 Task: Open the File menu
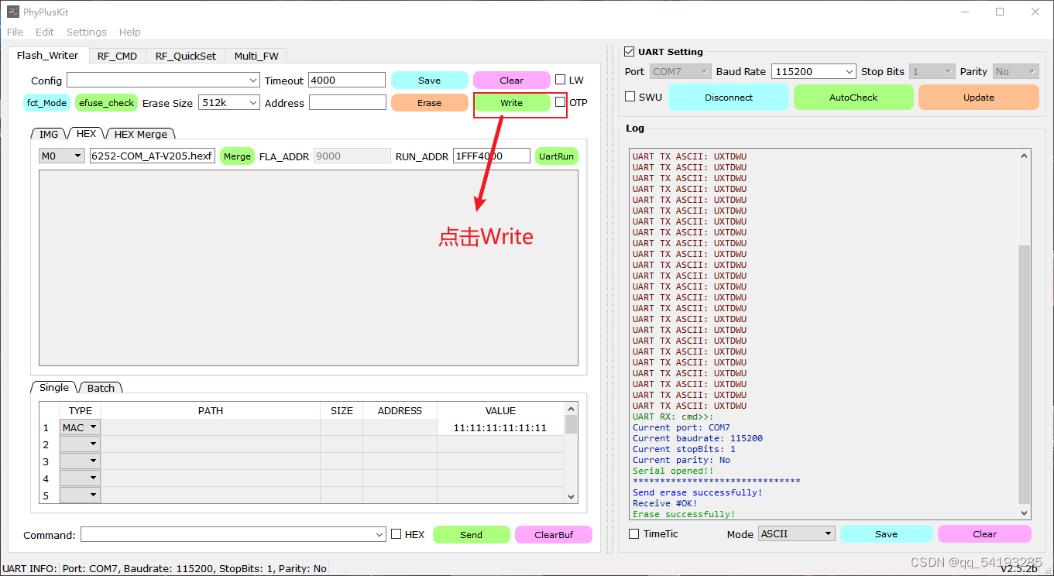point(15,32)
